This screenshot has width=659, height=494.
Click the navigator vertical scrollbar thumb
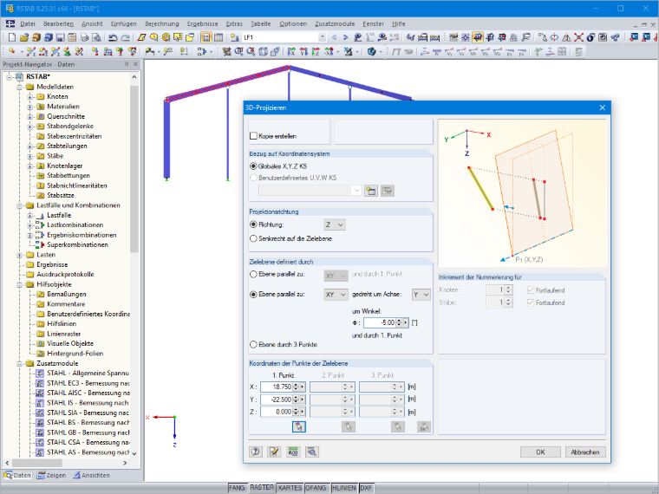coord(134,168)
